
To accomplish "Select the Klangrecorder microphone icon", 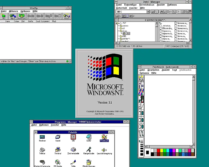I will (89, 151).
